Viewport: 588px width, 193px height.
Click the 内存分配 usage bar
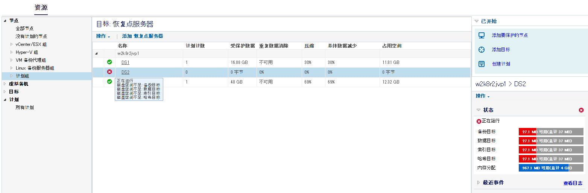(551, 168)
